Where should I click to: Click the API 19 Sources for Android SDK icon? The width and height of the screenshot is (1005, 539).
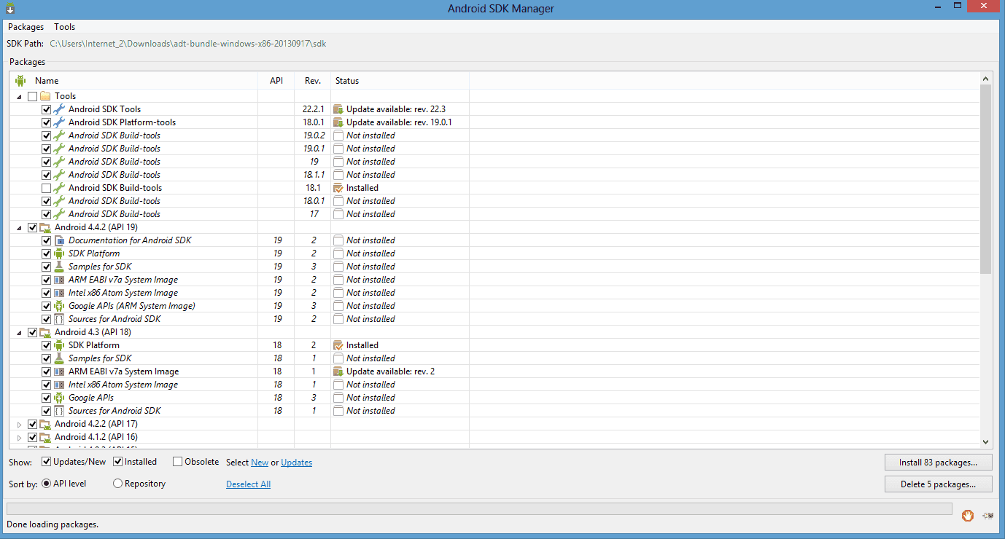(x=60, y=319)
